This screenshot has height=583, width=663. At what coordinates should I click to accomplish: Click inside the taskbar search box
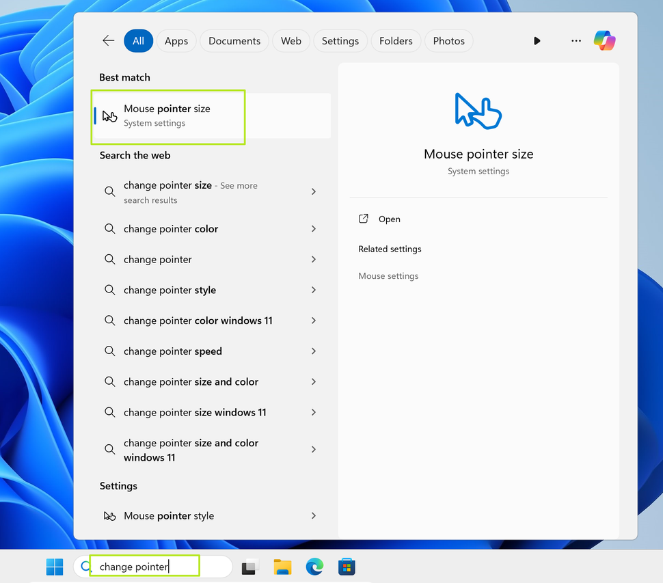coord(144,567)
